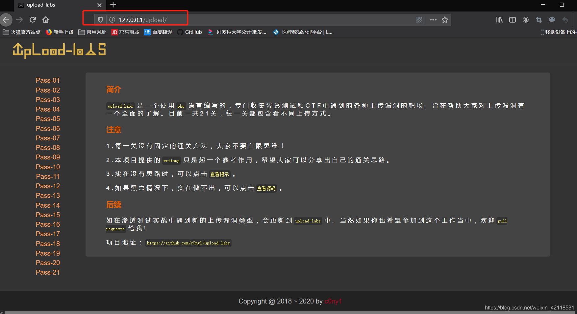The width and height of the screenshot is (577, 314).
Task: Open Pass-16 in the sidebar
Action: point(48,224)
